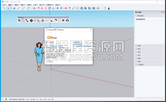
Task: Open the 3D Warehouse icon
Action: [x=82, y=8]
